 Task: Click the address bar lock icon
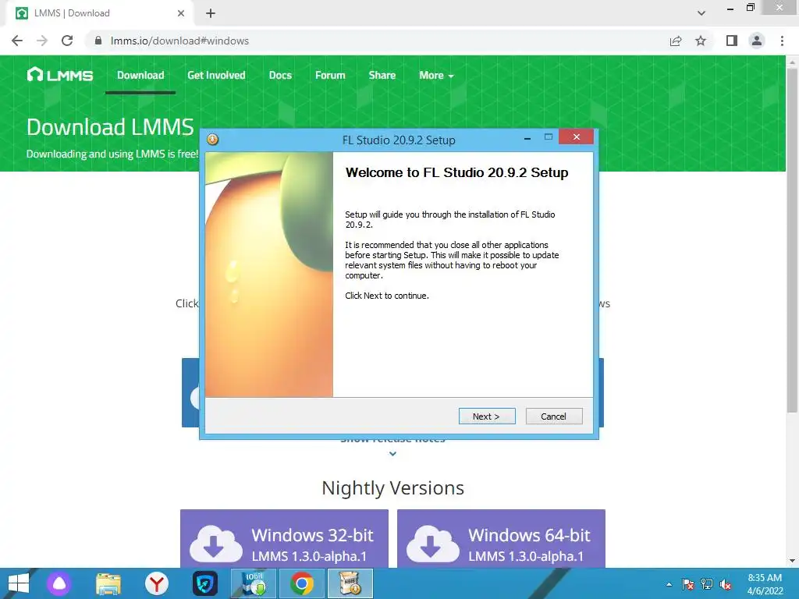[x=98, y=41]
